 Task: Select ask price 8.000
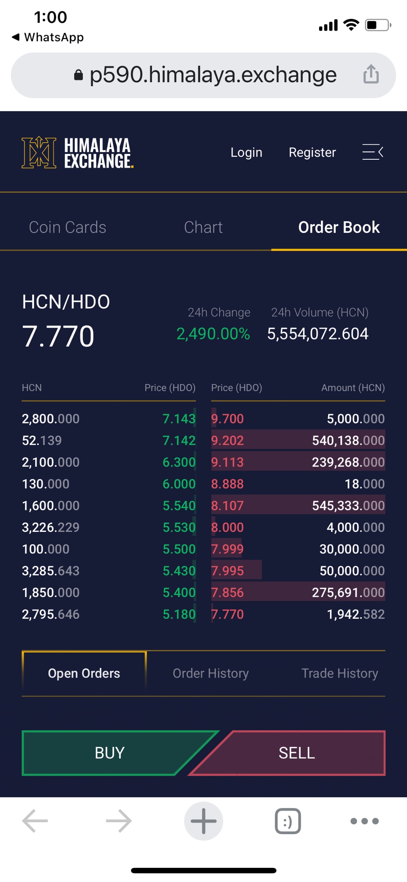pos(227,527)
